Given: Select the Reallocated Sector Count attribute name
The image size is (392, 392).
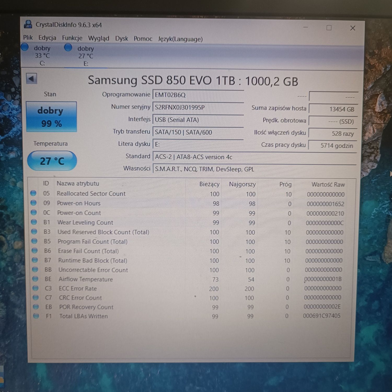Looking at the screenshot, I should 91,194.
